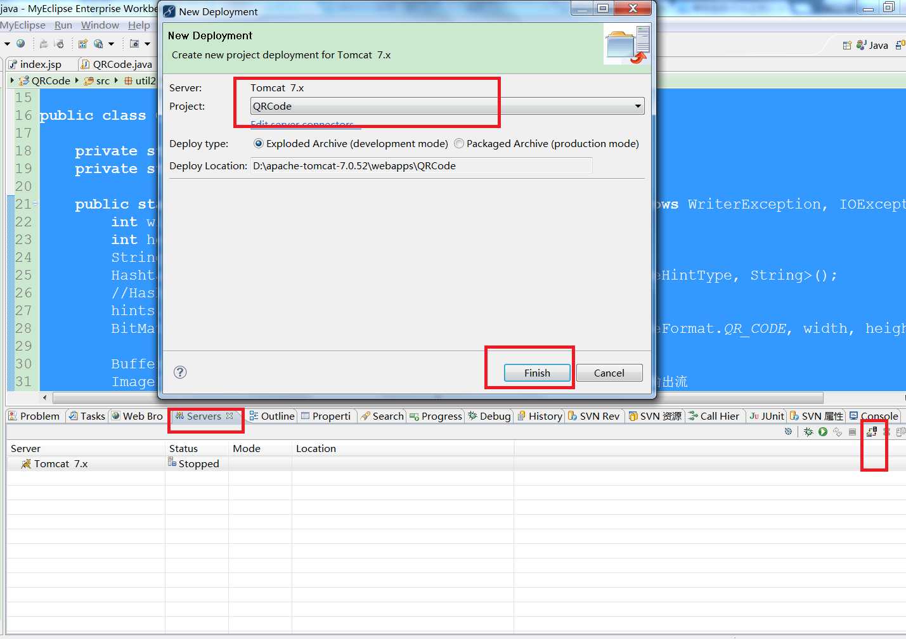The image size is (906, 639).
Task: Switch to the QRCode.java editor tab
Action: pyautogui.click(x=117, y=64)
